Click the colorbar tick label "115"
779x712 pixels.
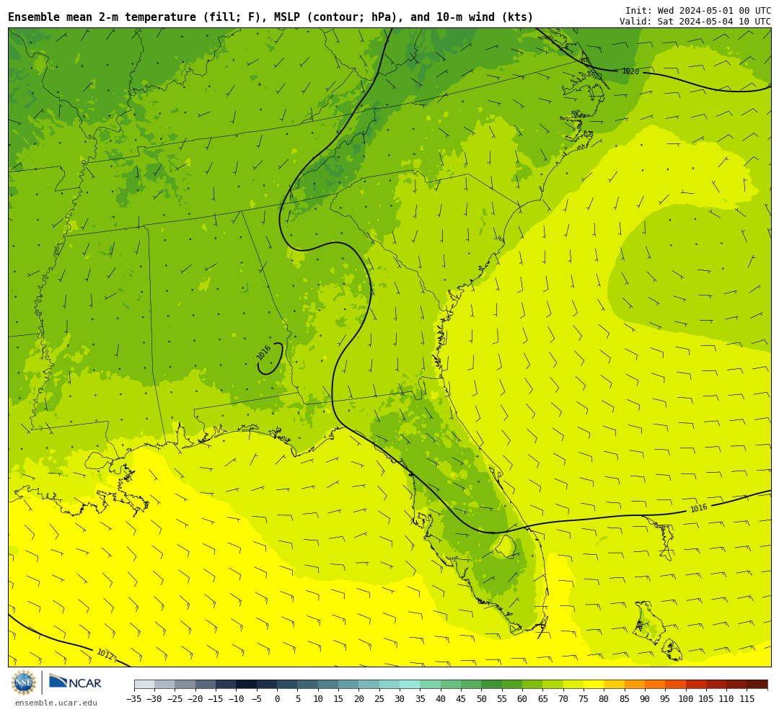(747, 699)
